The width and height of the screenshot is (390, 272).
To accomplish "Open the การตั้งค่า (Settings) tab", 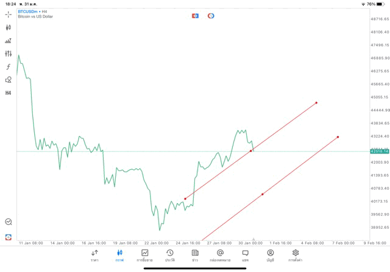I will coord(296,255).
